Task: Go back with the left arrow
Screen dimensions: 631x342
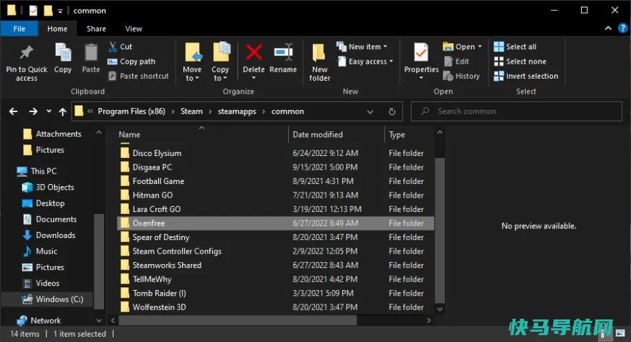Action: tap(13, 111)
